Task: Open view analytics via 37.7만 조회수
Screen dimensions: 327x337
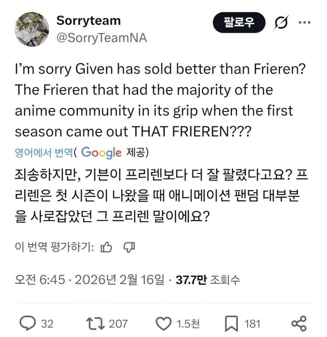Action: (209, 280)
